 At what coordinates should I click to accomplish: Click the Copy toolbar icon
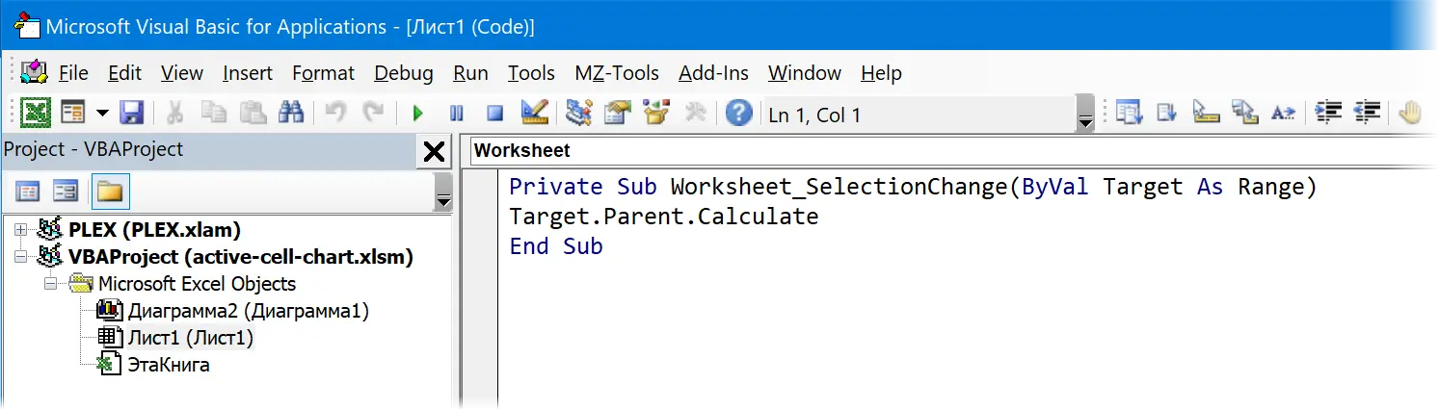(x=214, y=114)
